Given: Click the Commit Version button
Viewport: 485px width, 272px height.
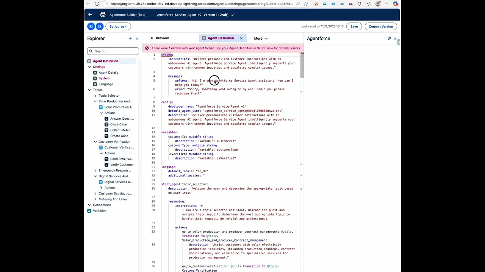Looking at the screenshot, I should pyautogui.click(x=381, y=26).
